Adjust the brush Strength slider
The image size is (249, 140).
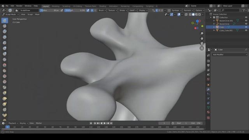(x=75, y=10)
